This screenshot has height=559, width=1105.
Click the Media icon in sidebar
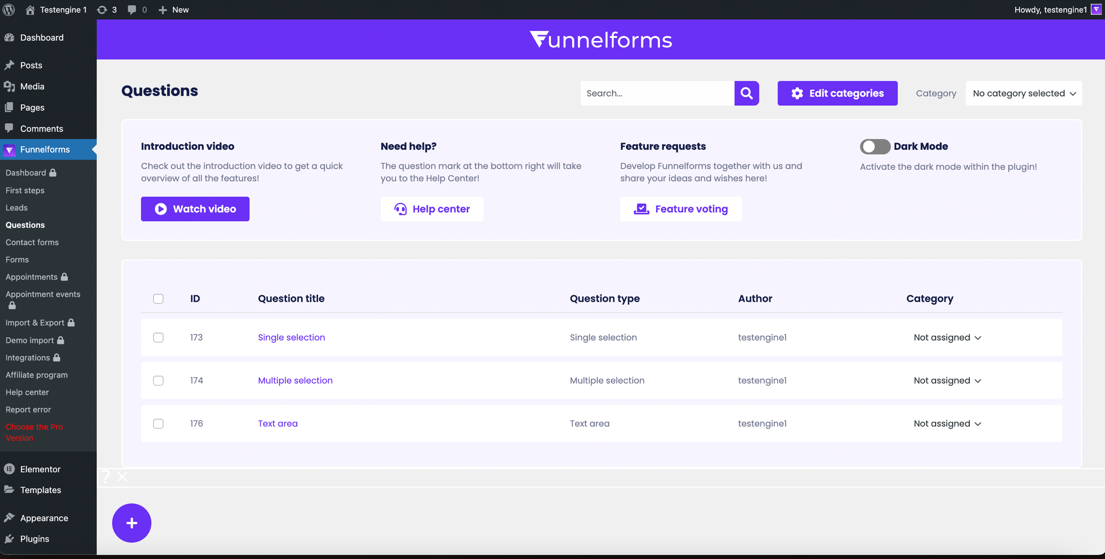pyautogui.click(x=10, y=86)
